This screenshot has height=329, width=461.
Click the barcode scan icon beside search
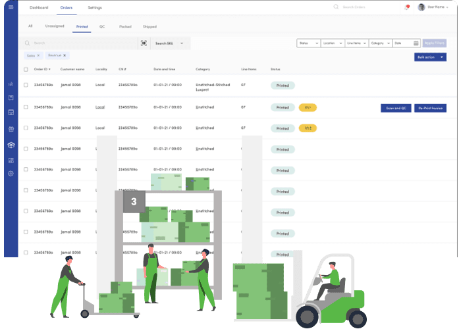pyautogui.click(x=144, y=43)
